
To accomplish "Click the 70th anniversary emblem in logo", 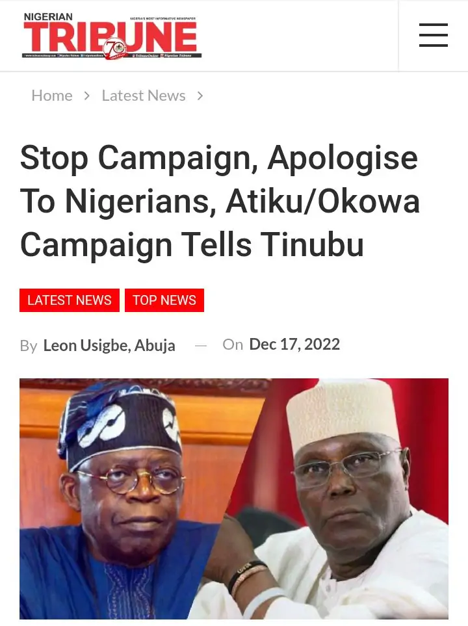I will pos(114,49).
